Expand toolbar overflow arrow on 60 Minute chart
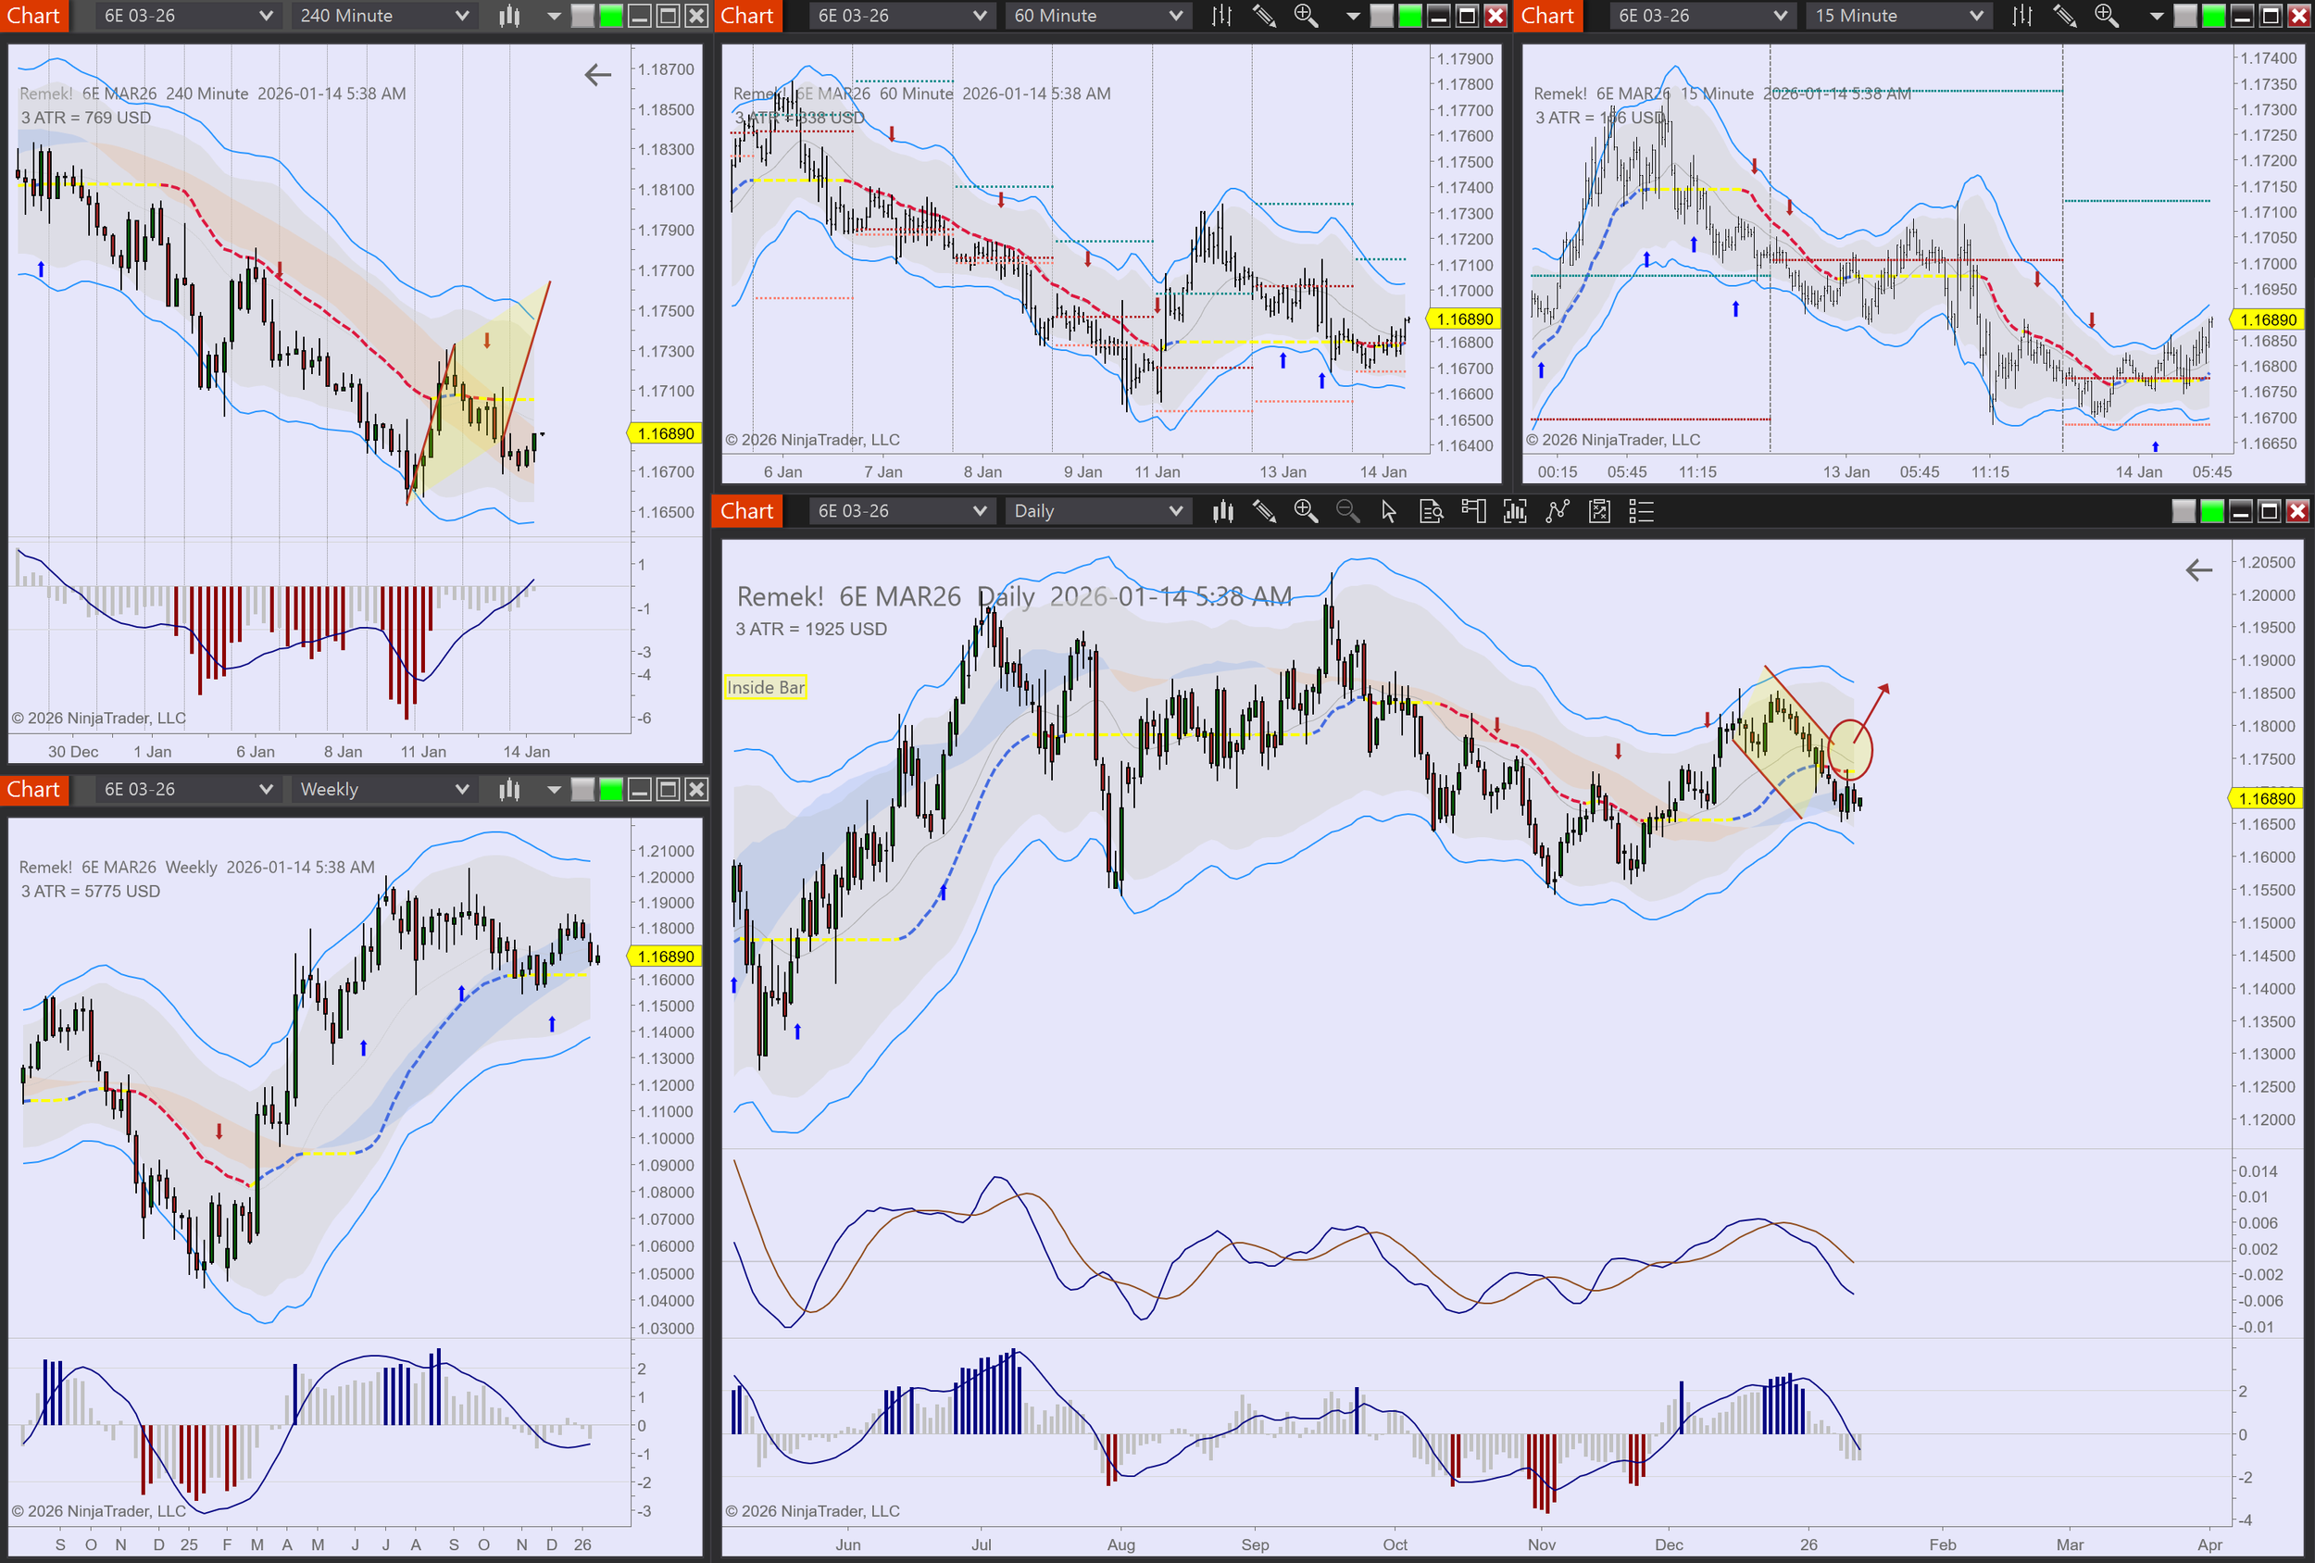This screenshot has height=1563, width=2315. click(1352, 16)
